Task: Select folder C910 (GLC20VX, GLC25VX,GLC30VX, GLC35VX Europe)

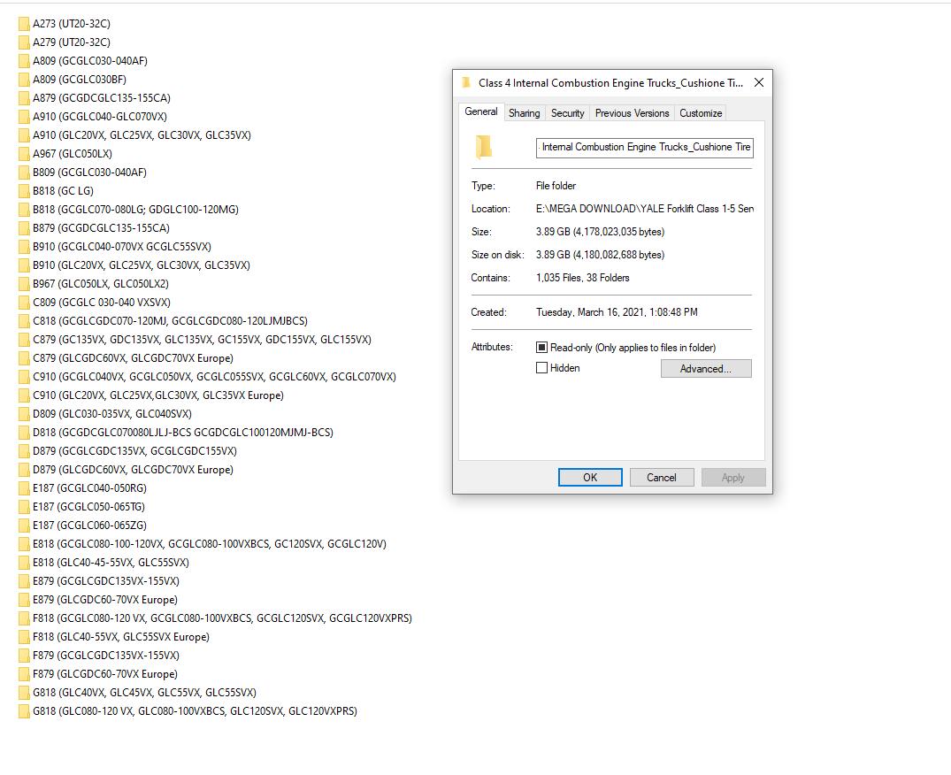Action: point(151,395)
